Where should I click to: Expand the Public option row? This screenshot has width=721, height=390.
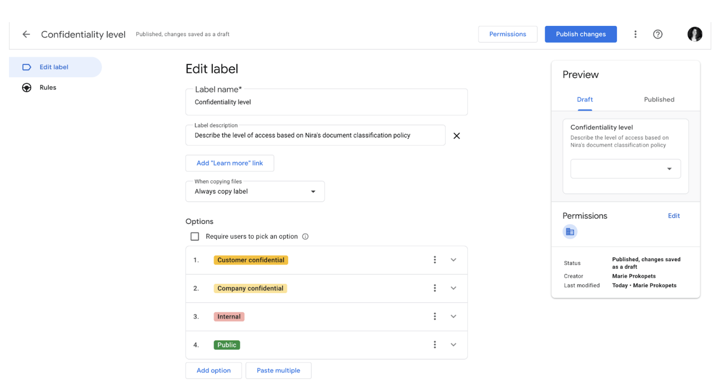point(453,345)
